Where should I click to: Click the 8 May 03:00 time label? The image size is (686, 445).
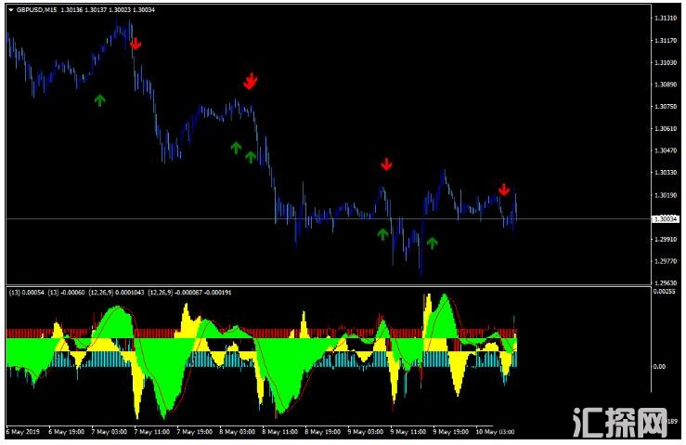point(237,432)
